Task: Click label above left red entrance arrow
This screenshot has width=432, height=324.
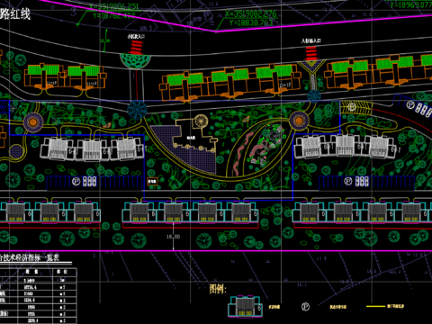Action: pyautogui.click(x=136, y=36)
